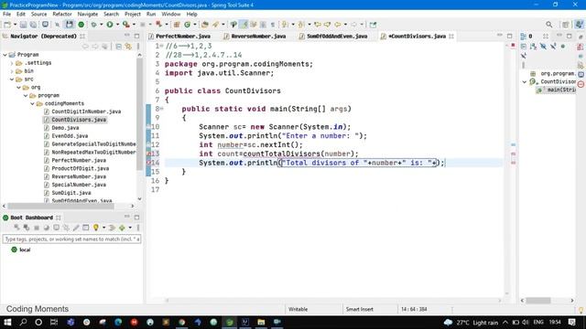Toggle Show Whitespace Characters toolbar button
The width and height of the screenshot is (586, 329).
pyautogui.click(x=273, y=25)
